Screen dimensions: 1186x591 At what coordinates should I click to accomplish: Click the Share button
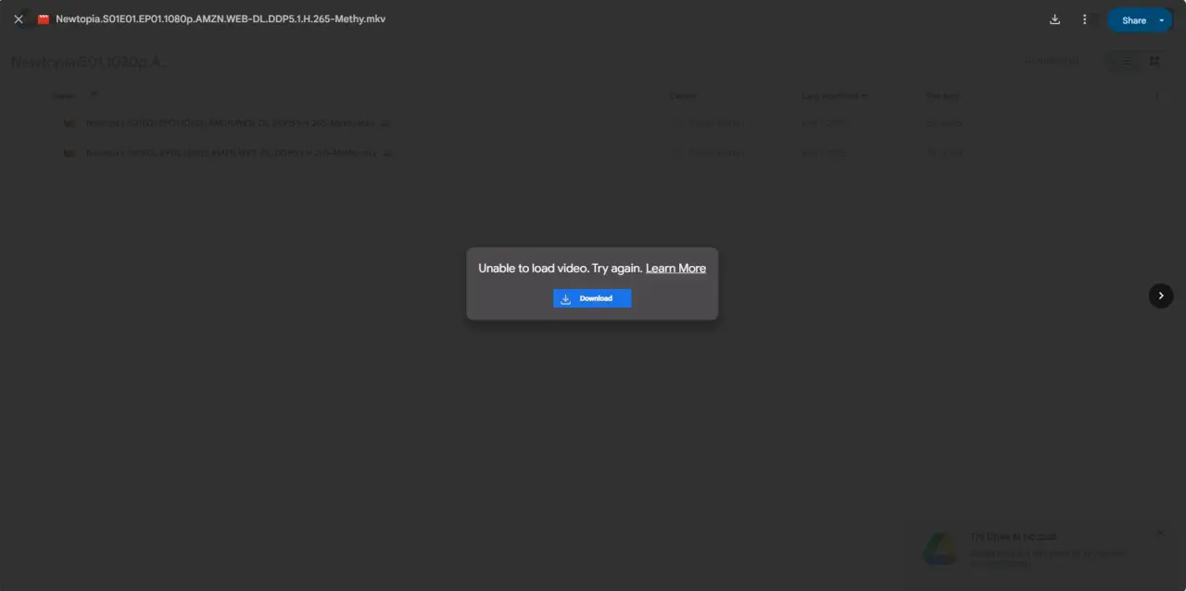(1133, 20)
